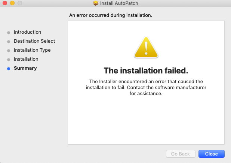The image size is (231, 163).
Task: Select the Installation step label
Action: [x=26, y=59]
